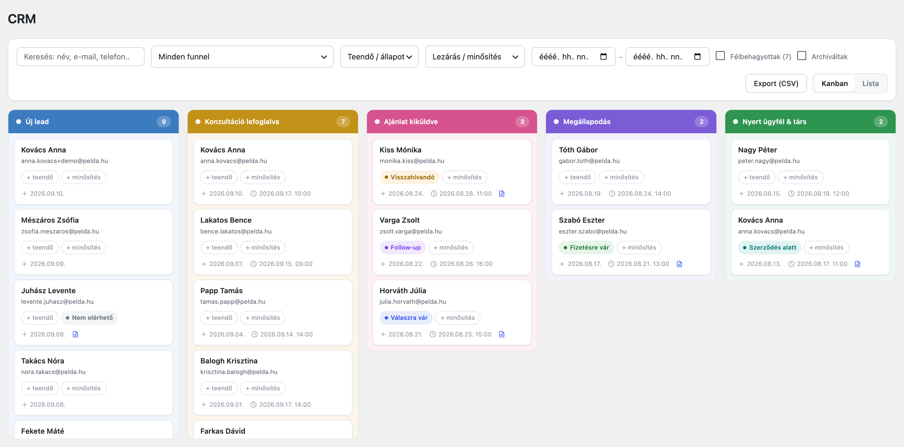
Task: Click the Ajánlat kiküldve column header
Action: [x=452, y=122]
